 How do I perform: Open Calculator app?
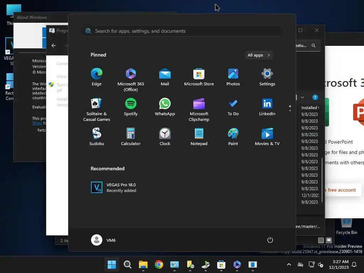[131, 137]
